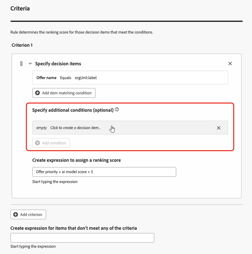Click the plus icon on Add criterion

point(15,215)
